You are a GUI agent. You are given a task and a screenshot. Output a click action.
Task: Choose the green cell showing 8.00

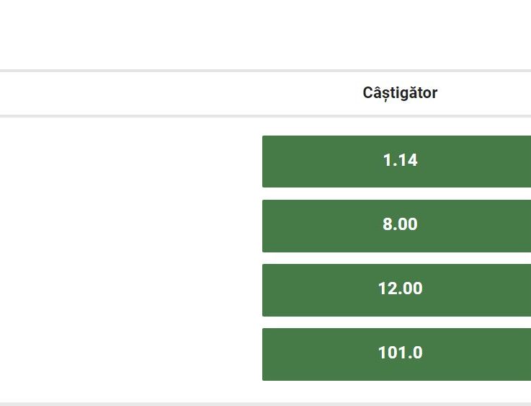396,226
